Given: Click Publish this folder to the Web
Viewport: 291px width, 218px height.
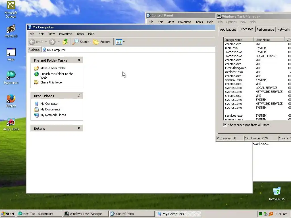Looking at the screenshot, I should (57, 76).
